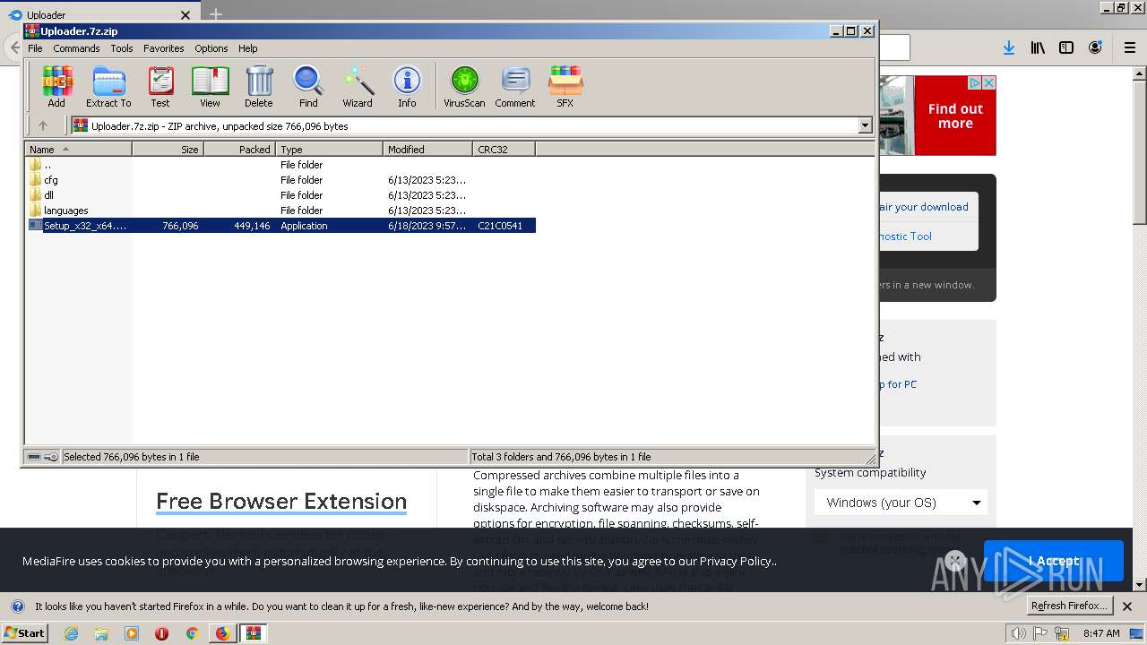Expand the archive path dropdown
This screenshot has height=645, width=1147.
click(865, 126)
